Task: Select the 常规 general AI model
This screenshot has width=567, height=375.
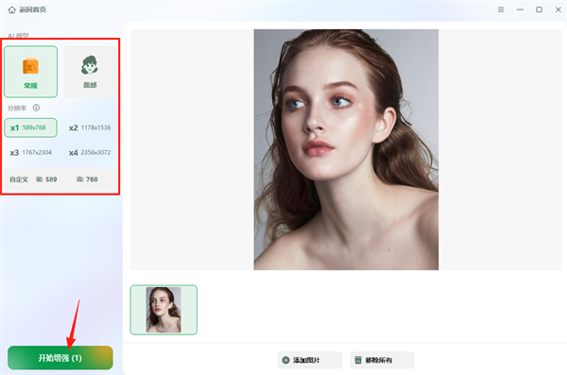Action: tap(31, 72)
